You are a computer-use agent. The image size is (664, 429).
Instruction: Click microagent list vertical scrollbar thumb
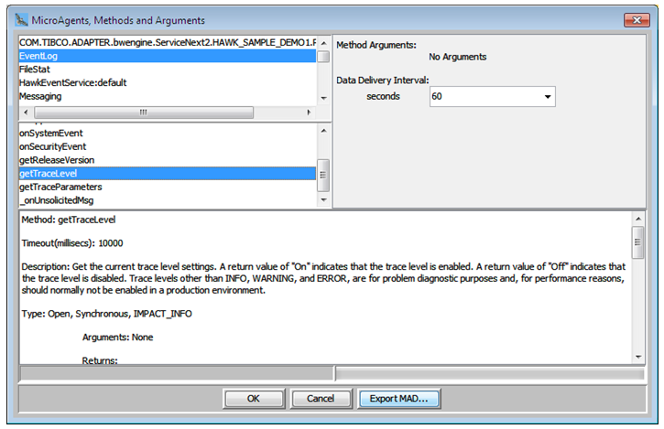pos(323,57)
